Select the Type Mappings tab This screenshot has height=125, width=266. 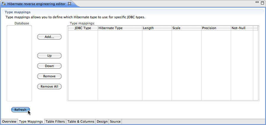(x=31, y=121)
